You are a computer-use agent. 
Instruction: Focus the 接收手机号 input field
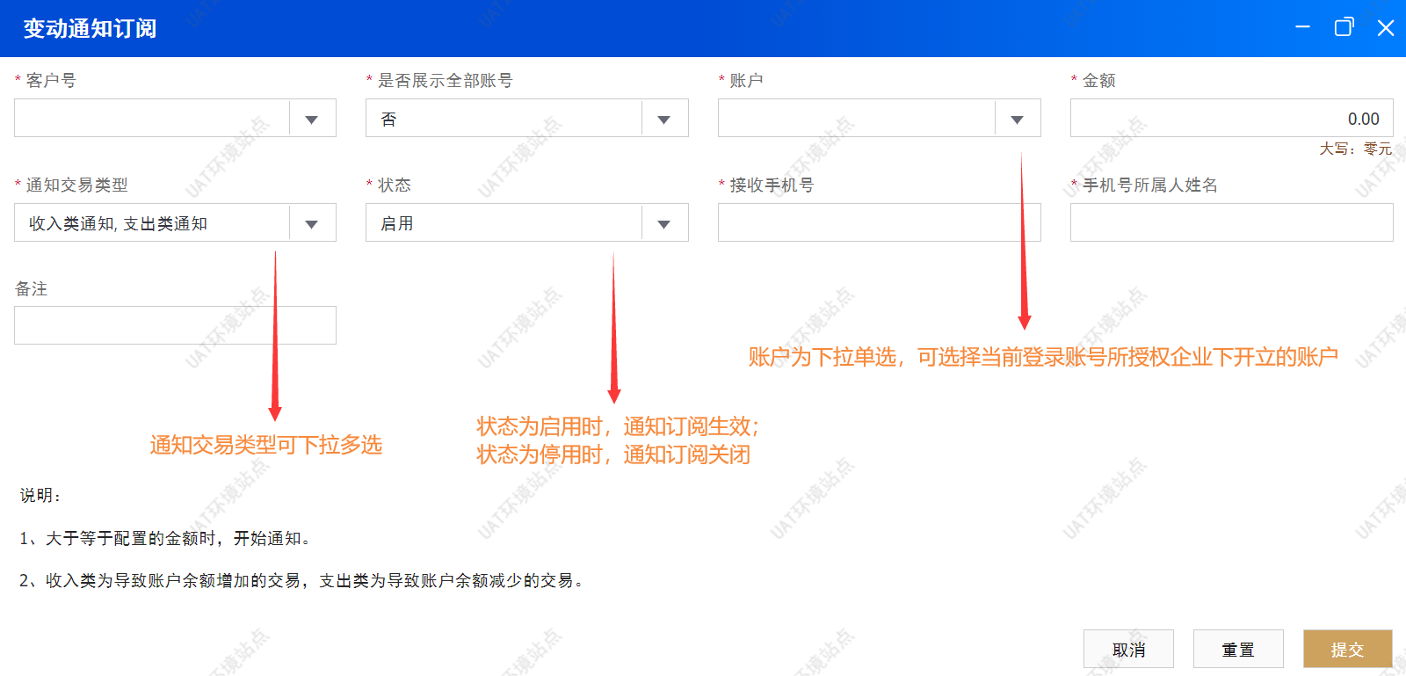[x=879, y=223]
